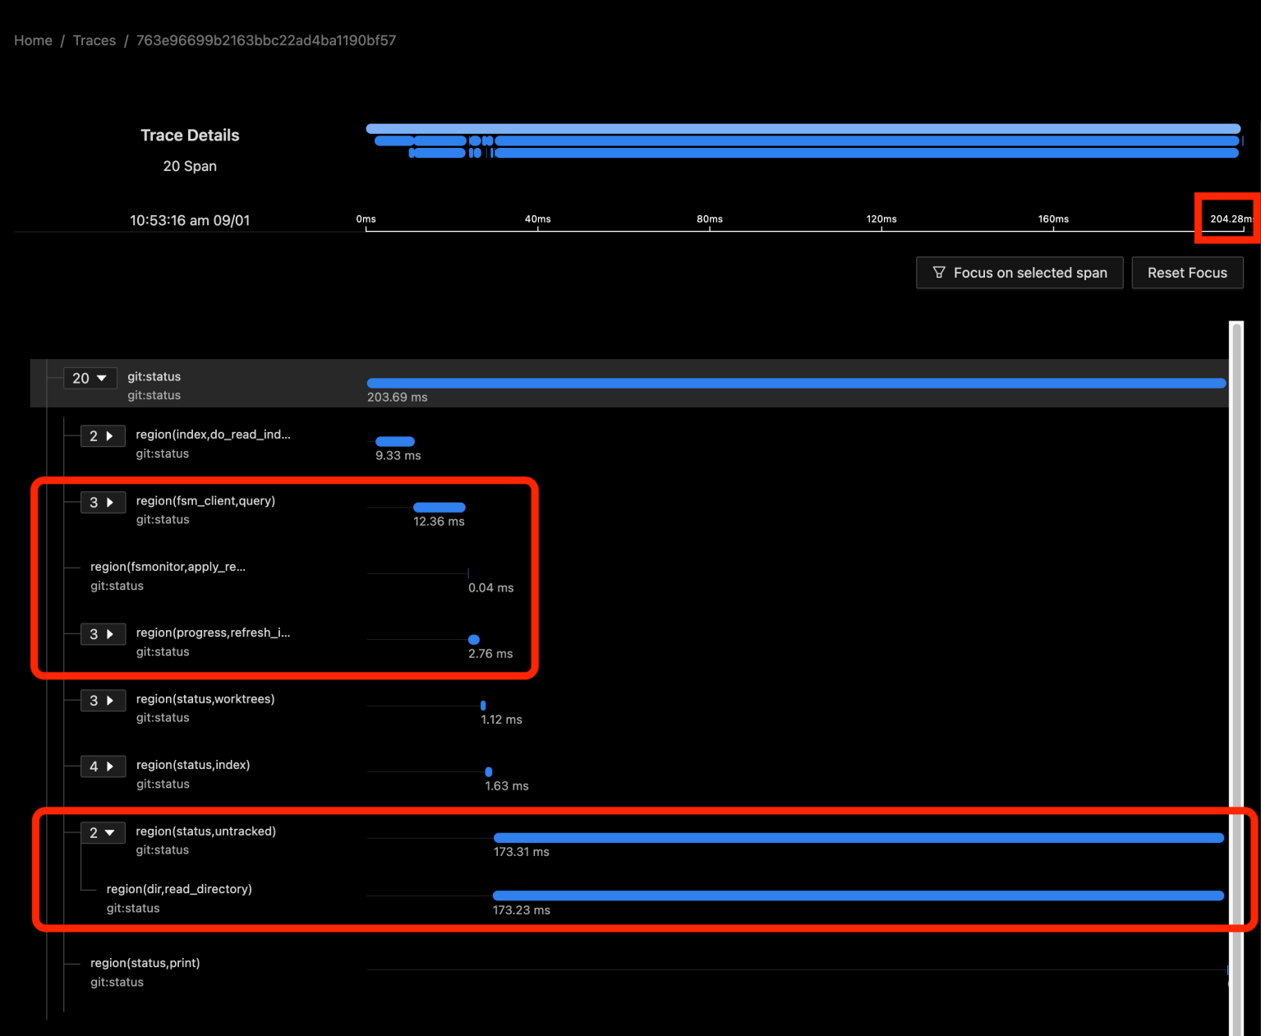Select the trace ID in the breadcrumb

(265, 39)
